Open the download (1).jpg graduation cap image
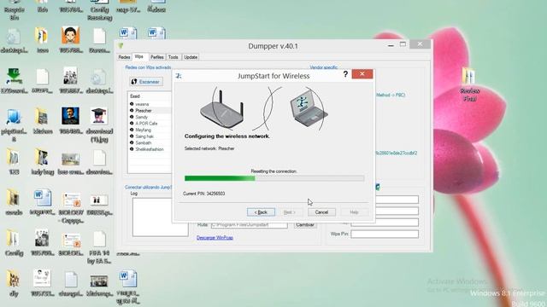The width and height of the screenshot is (547, 307). coord(99,125)
